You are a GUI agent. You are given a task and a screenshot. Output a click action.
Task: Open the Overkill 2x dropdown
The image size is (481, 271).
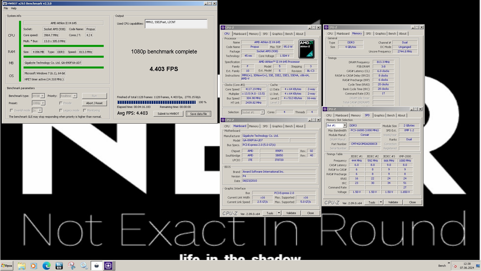pyautogui.click(x=37, y=110)
